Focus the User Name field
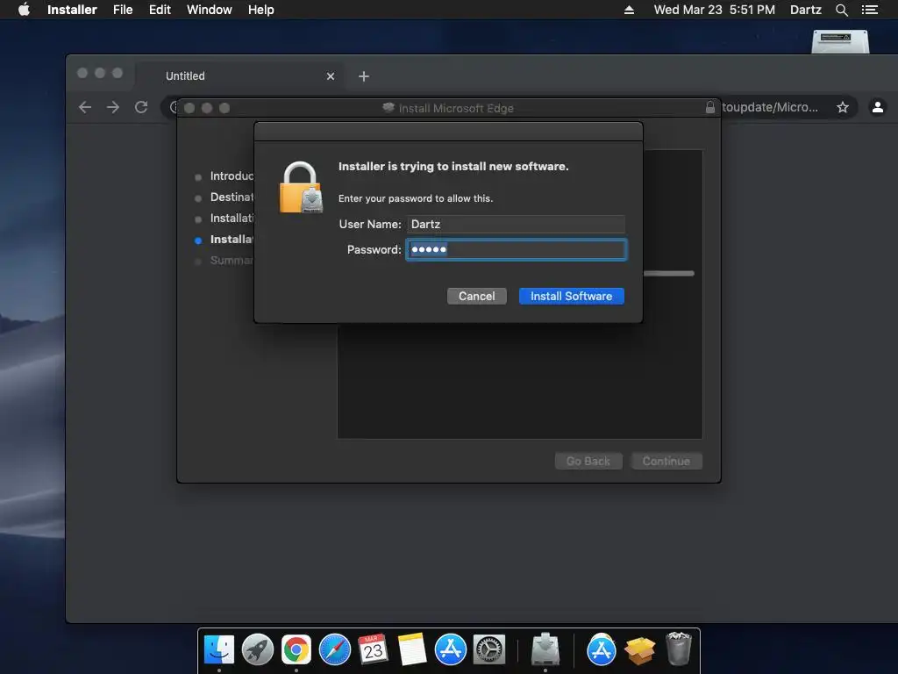The image size is (898, 674). pyautogui.click(x=516, y=224)
